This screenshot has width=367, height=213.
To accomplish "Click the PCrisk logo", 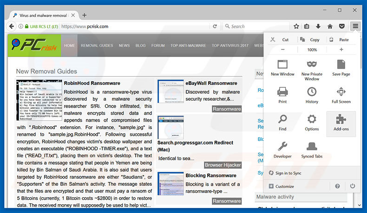I will point(34,45).
